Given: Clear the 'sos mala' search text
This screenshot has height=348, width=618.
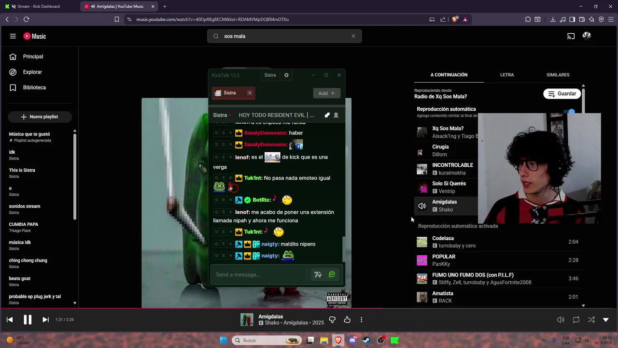Looking at the screenshot, I should [x=353, y=36].
